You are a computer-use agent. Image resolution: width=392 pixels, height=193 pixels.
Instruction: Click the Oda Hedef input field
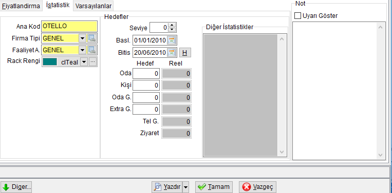click(146, 74)
